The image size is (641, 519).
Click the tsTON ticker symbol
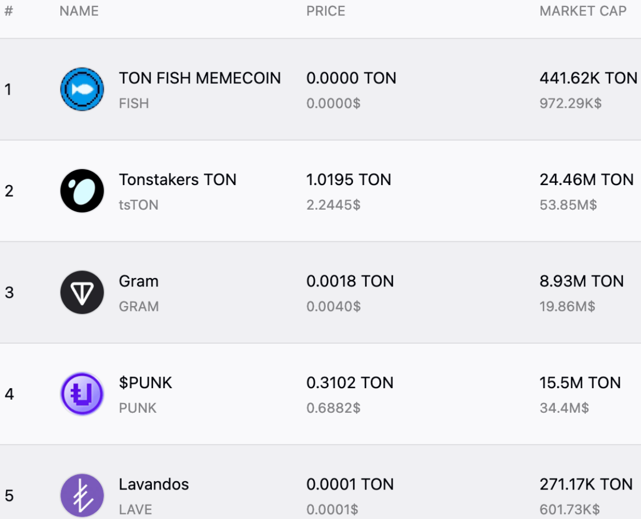(139, 205)
